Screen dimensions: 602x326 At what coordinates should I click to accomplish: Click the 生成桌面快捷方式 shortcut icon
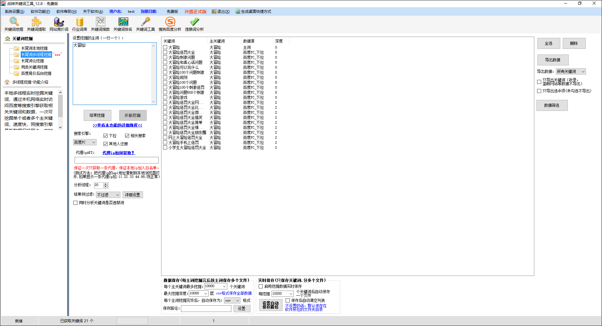[x=238, y=12]
